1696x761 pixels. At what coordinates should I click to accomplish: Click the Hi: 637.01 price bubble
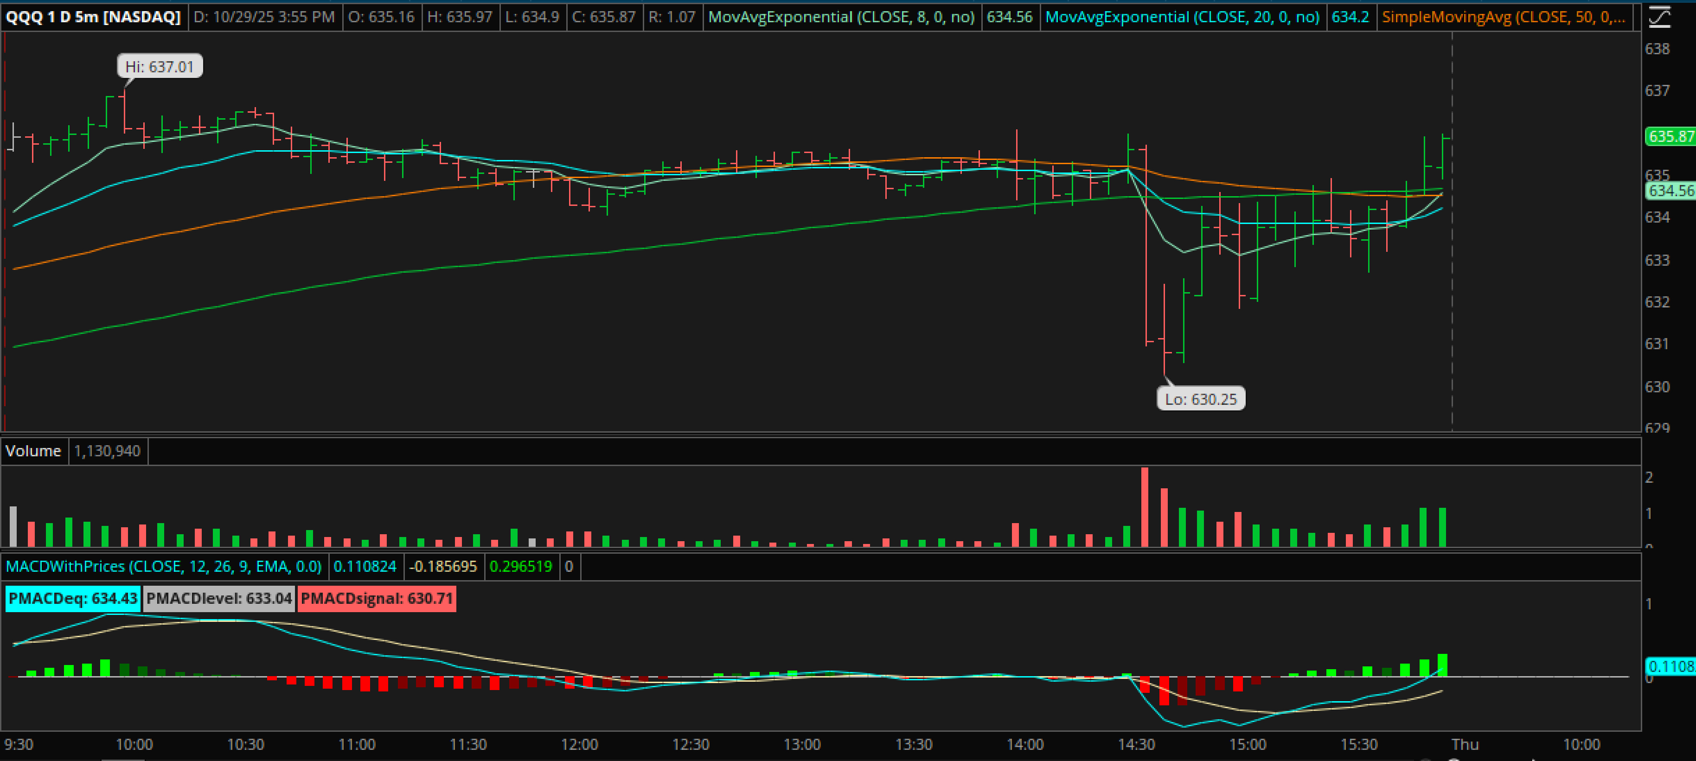[x=160, y=66]
